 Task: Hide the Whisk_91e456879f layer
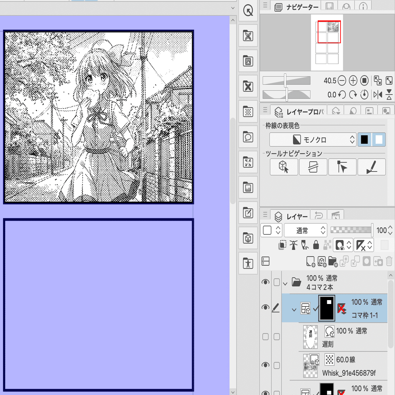(265, 365)
